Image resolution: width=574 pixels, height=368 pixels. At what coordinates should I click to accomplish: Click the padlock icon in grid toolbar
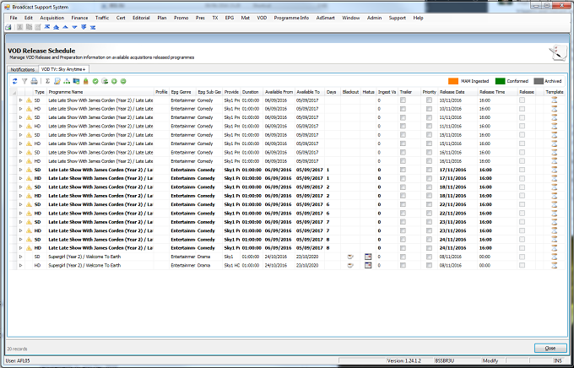(85, 81)
